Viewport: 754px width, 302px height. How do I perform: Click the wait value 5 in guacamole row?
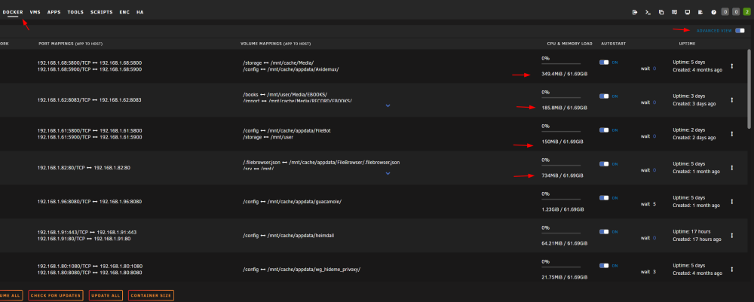tap(654, 204)
